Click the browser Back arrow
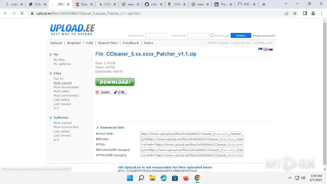Screen dimensions: 327x184 click(x=6, y=13)
